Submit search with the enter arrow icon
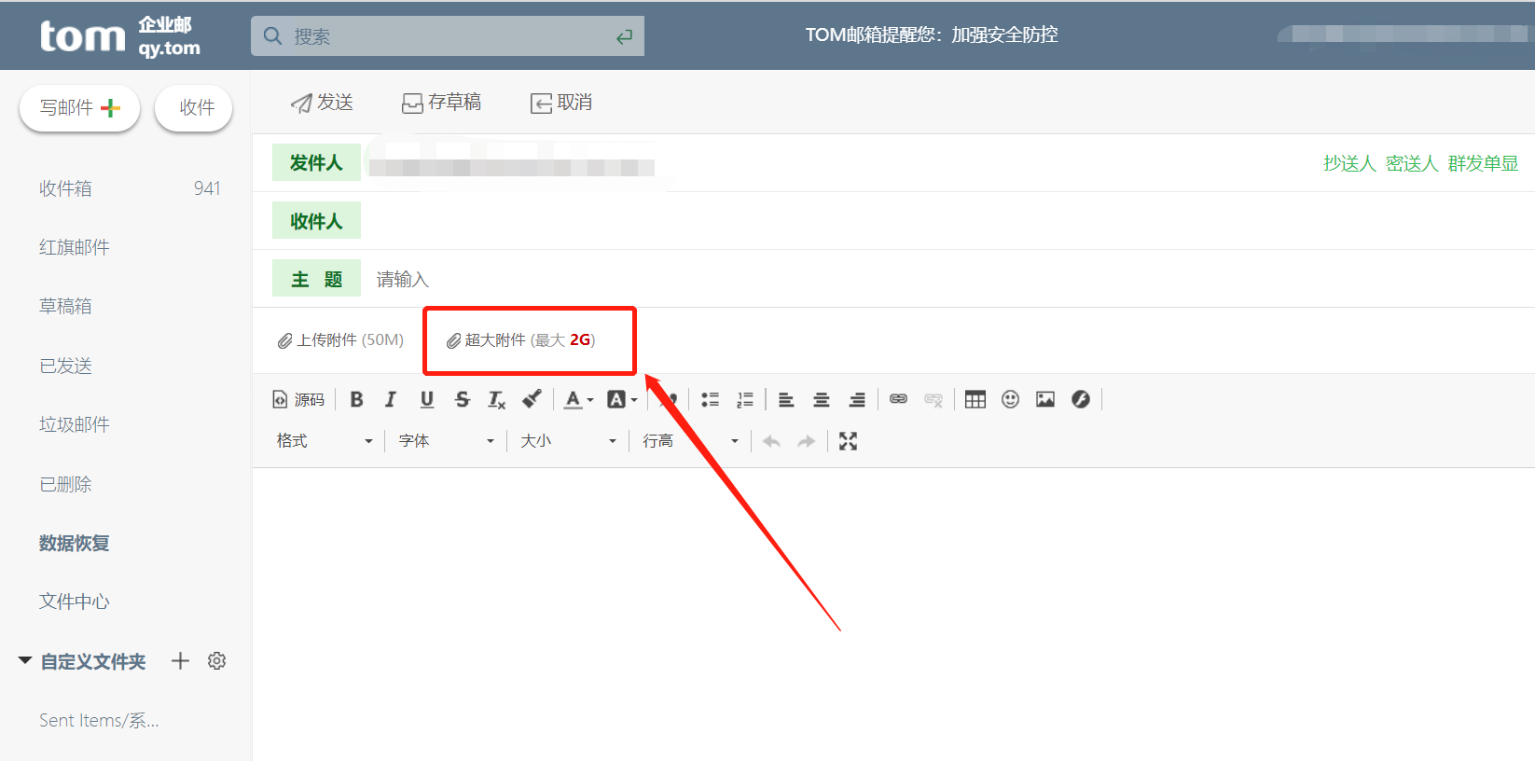 [x=624, y=36]
